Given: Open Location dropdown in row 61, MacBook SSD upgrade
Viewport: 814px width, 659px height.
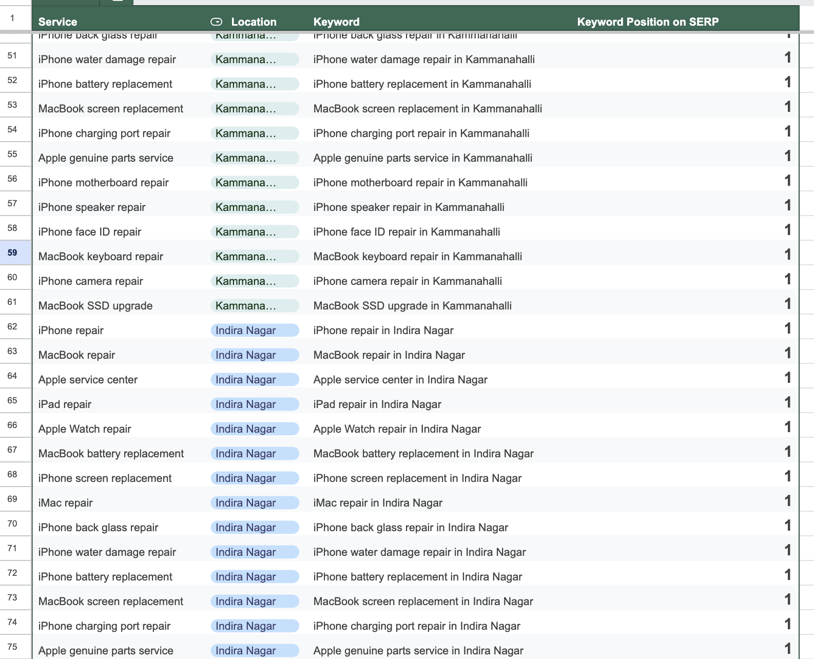Looking at the screenshot, I should click(x=255, y=306).
